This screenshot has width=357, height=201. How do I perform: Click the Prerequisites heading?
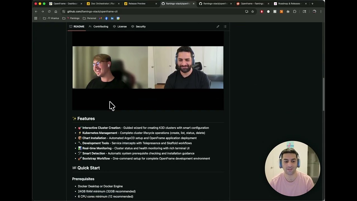[83, 179]
